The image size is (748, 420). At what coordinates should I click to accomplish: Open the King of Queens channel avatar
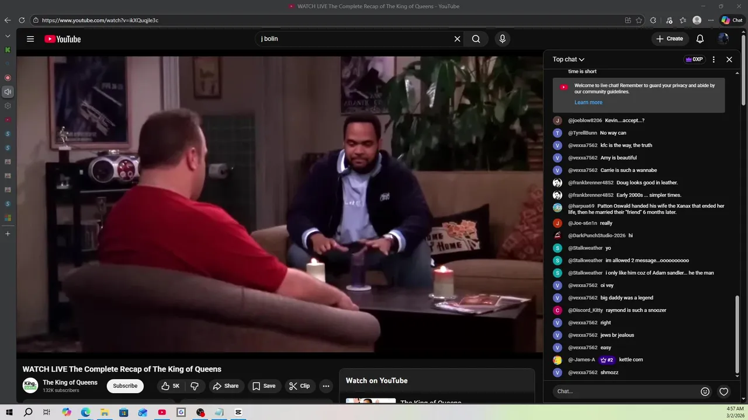pos(30,386)
